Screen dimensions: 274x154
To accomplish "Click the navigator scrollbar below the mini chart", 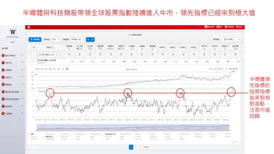I will (133, 130).
